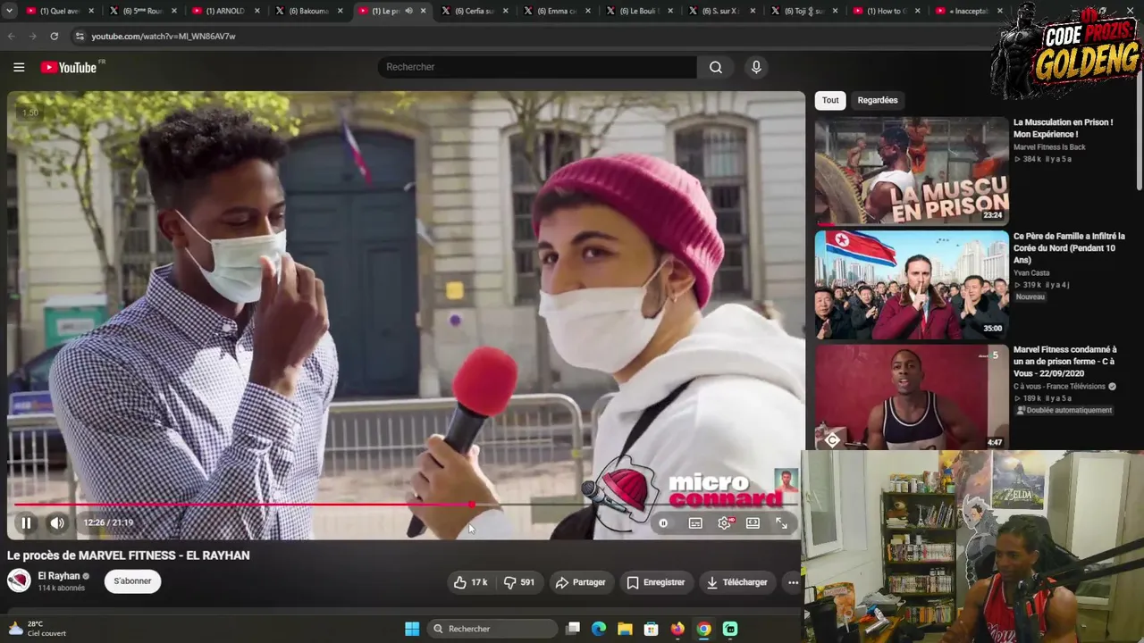
Task: Open the 28°C Ciel couvert weather widget
Action: click(x=38, y=629)
